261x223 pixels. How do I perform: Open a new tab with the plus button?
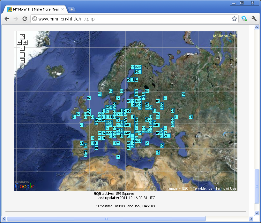coord(72,9)
